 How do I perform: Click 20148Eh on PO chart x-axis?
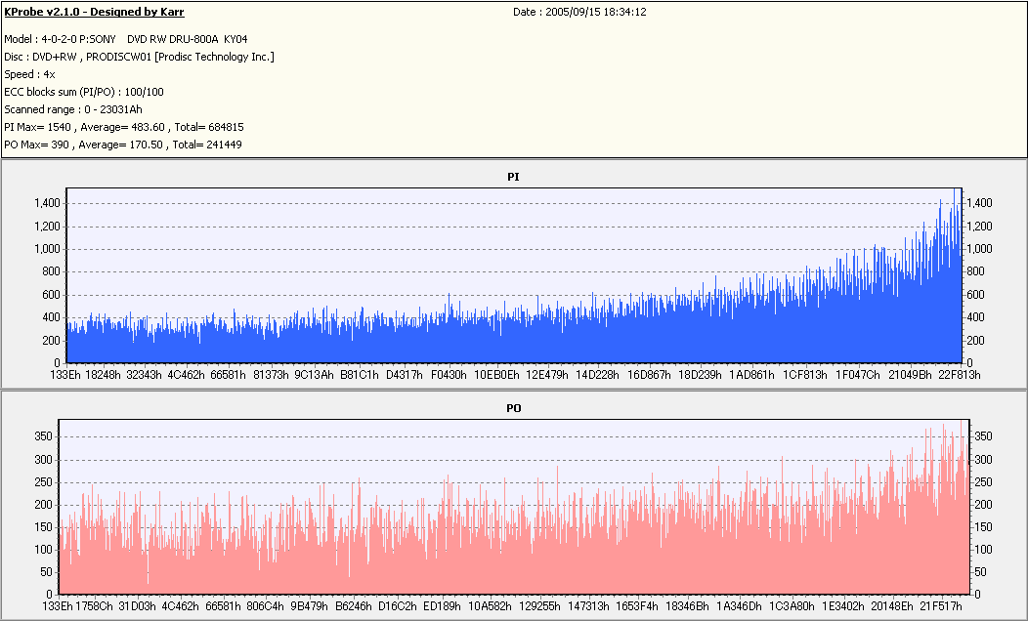892,606
